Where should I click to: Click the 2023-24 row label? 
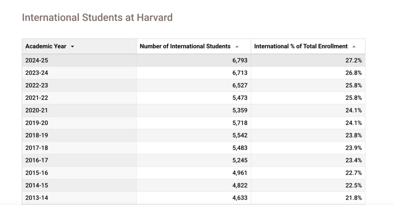tap(37, 73)
